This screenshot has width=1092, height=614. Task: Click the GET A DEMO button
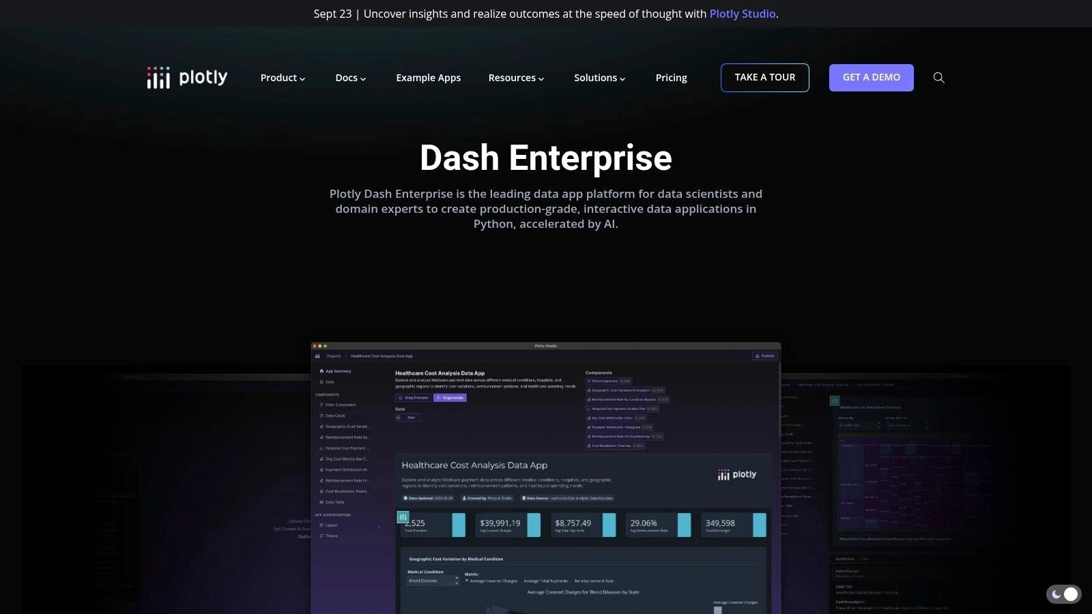[871, 77]
